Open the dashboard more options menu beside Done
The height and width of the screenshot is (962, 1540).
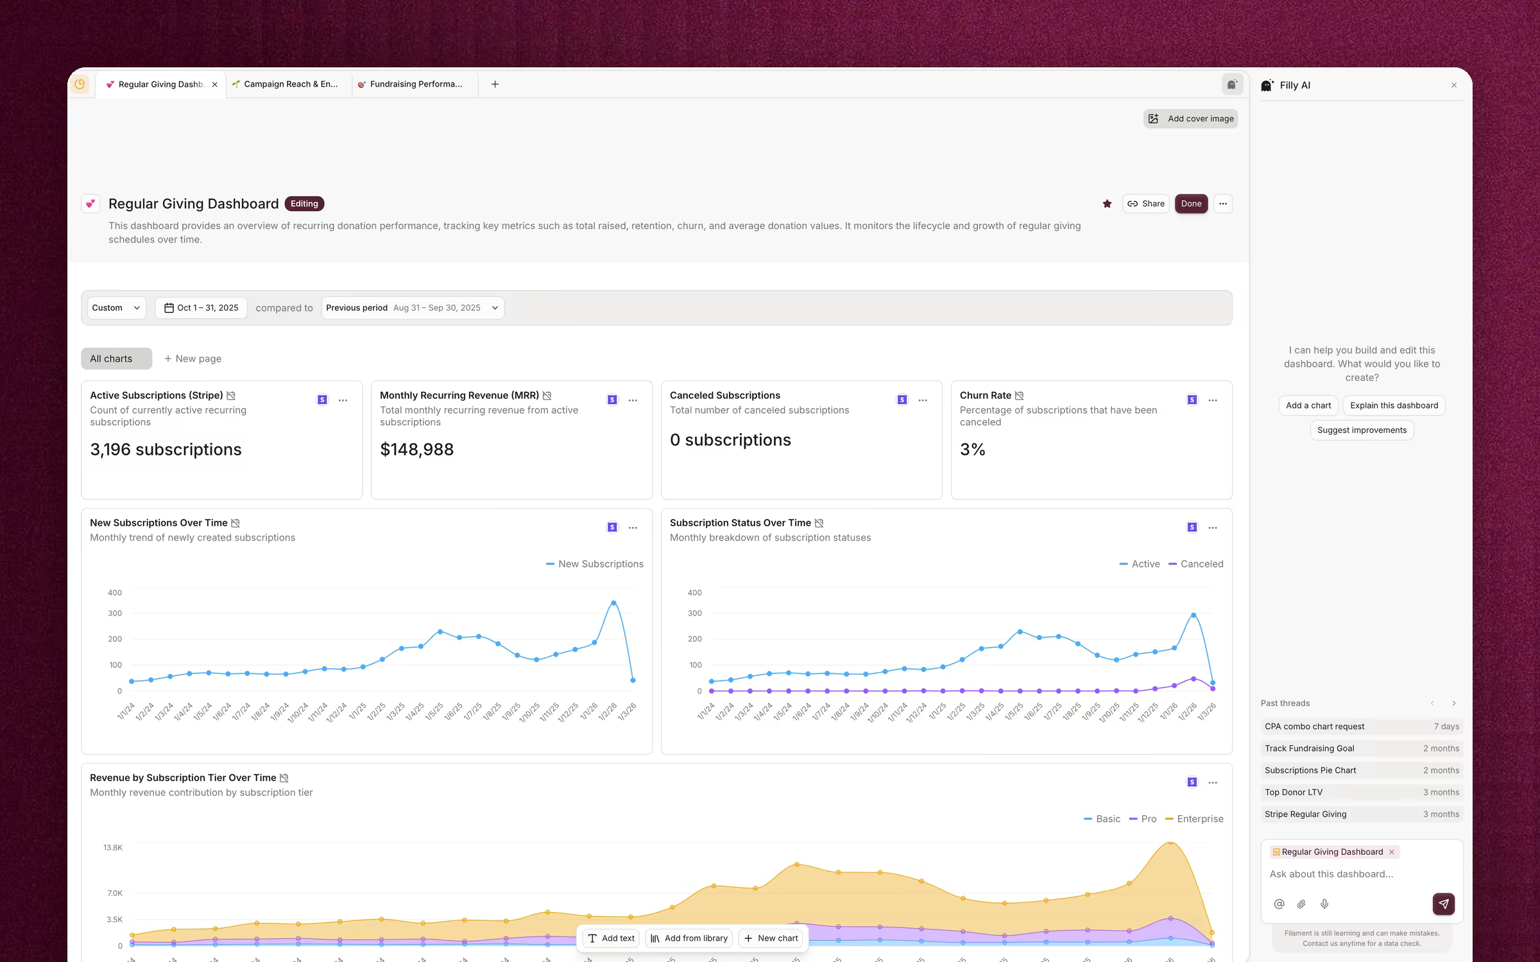click(1223, 204)
